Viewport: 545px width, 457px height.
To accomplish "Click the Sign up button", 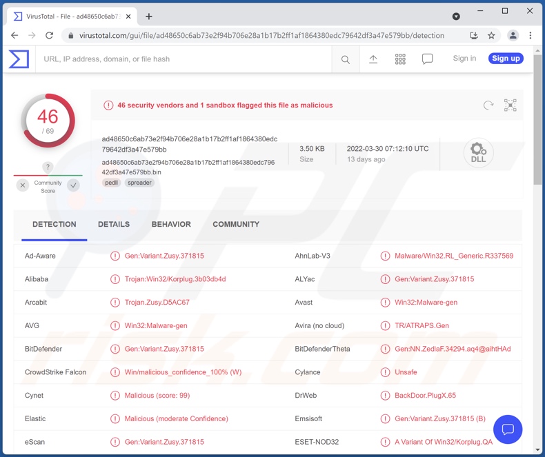I will 506,59.
